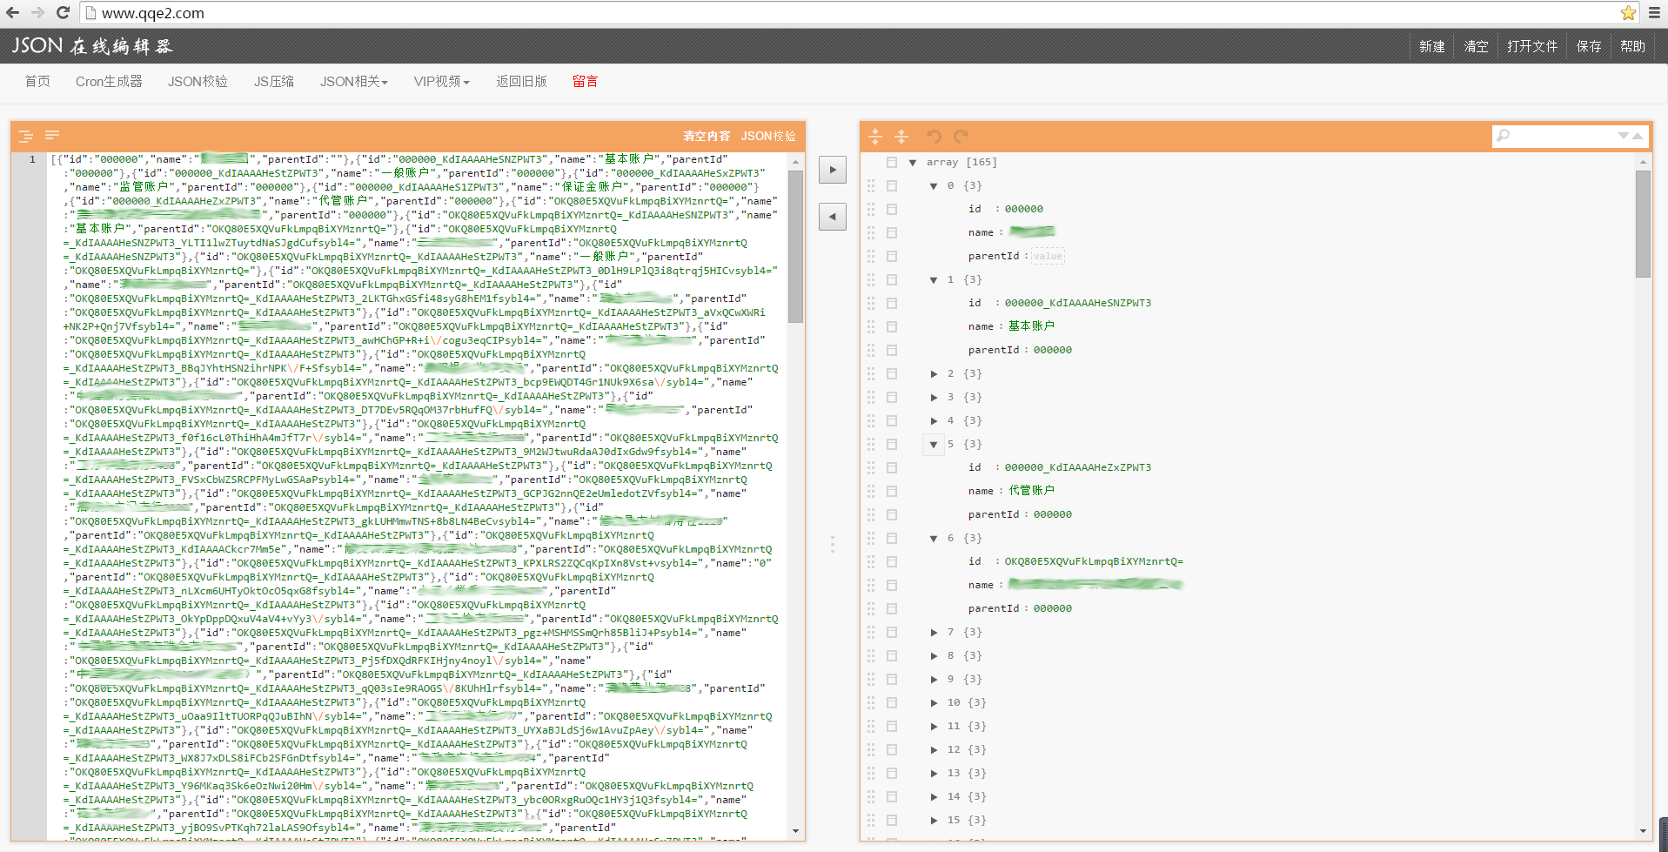Click browser back arrow
Image resolution: width=1668 pixels, height=852 pixels.
(x=13, y=13)
